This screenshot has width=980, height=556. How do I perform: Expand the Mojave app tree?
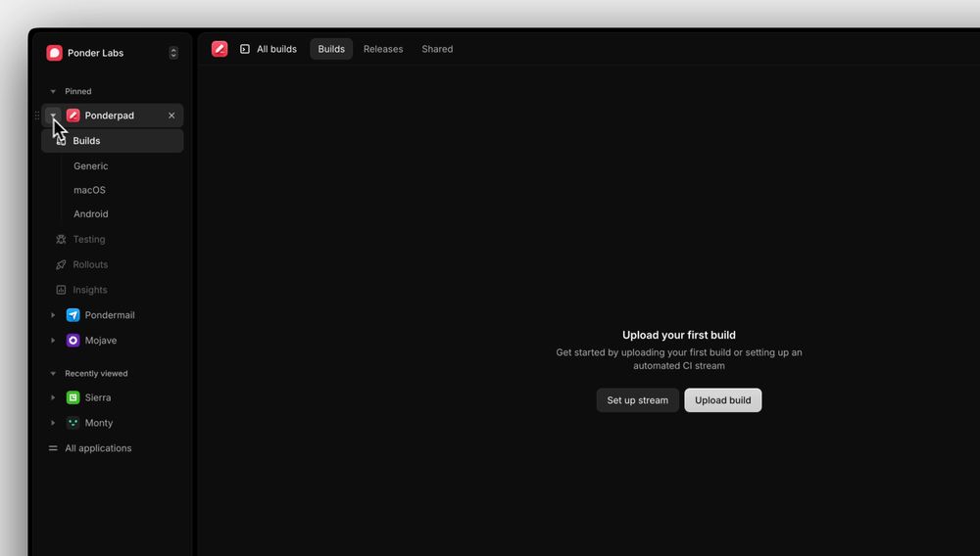coord(53,340)
